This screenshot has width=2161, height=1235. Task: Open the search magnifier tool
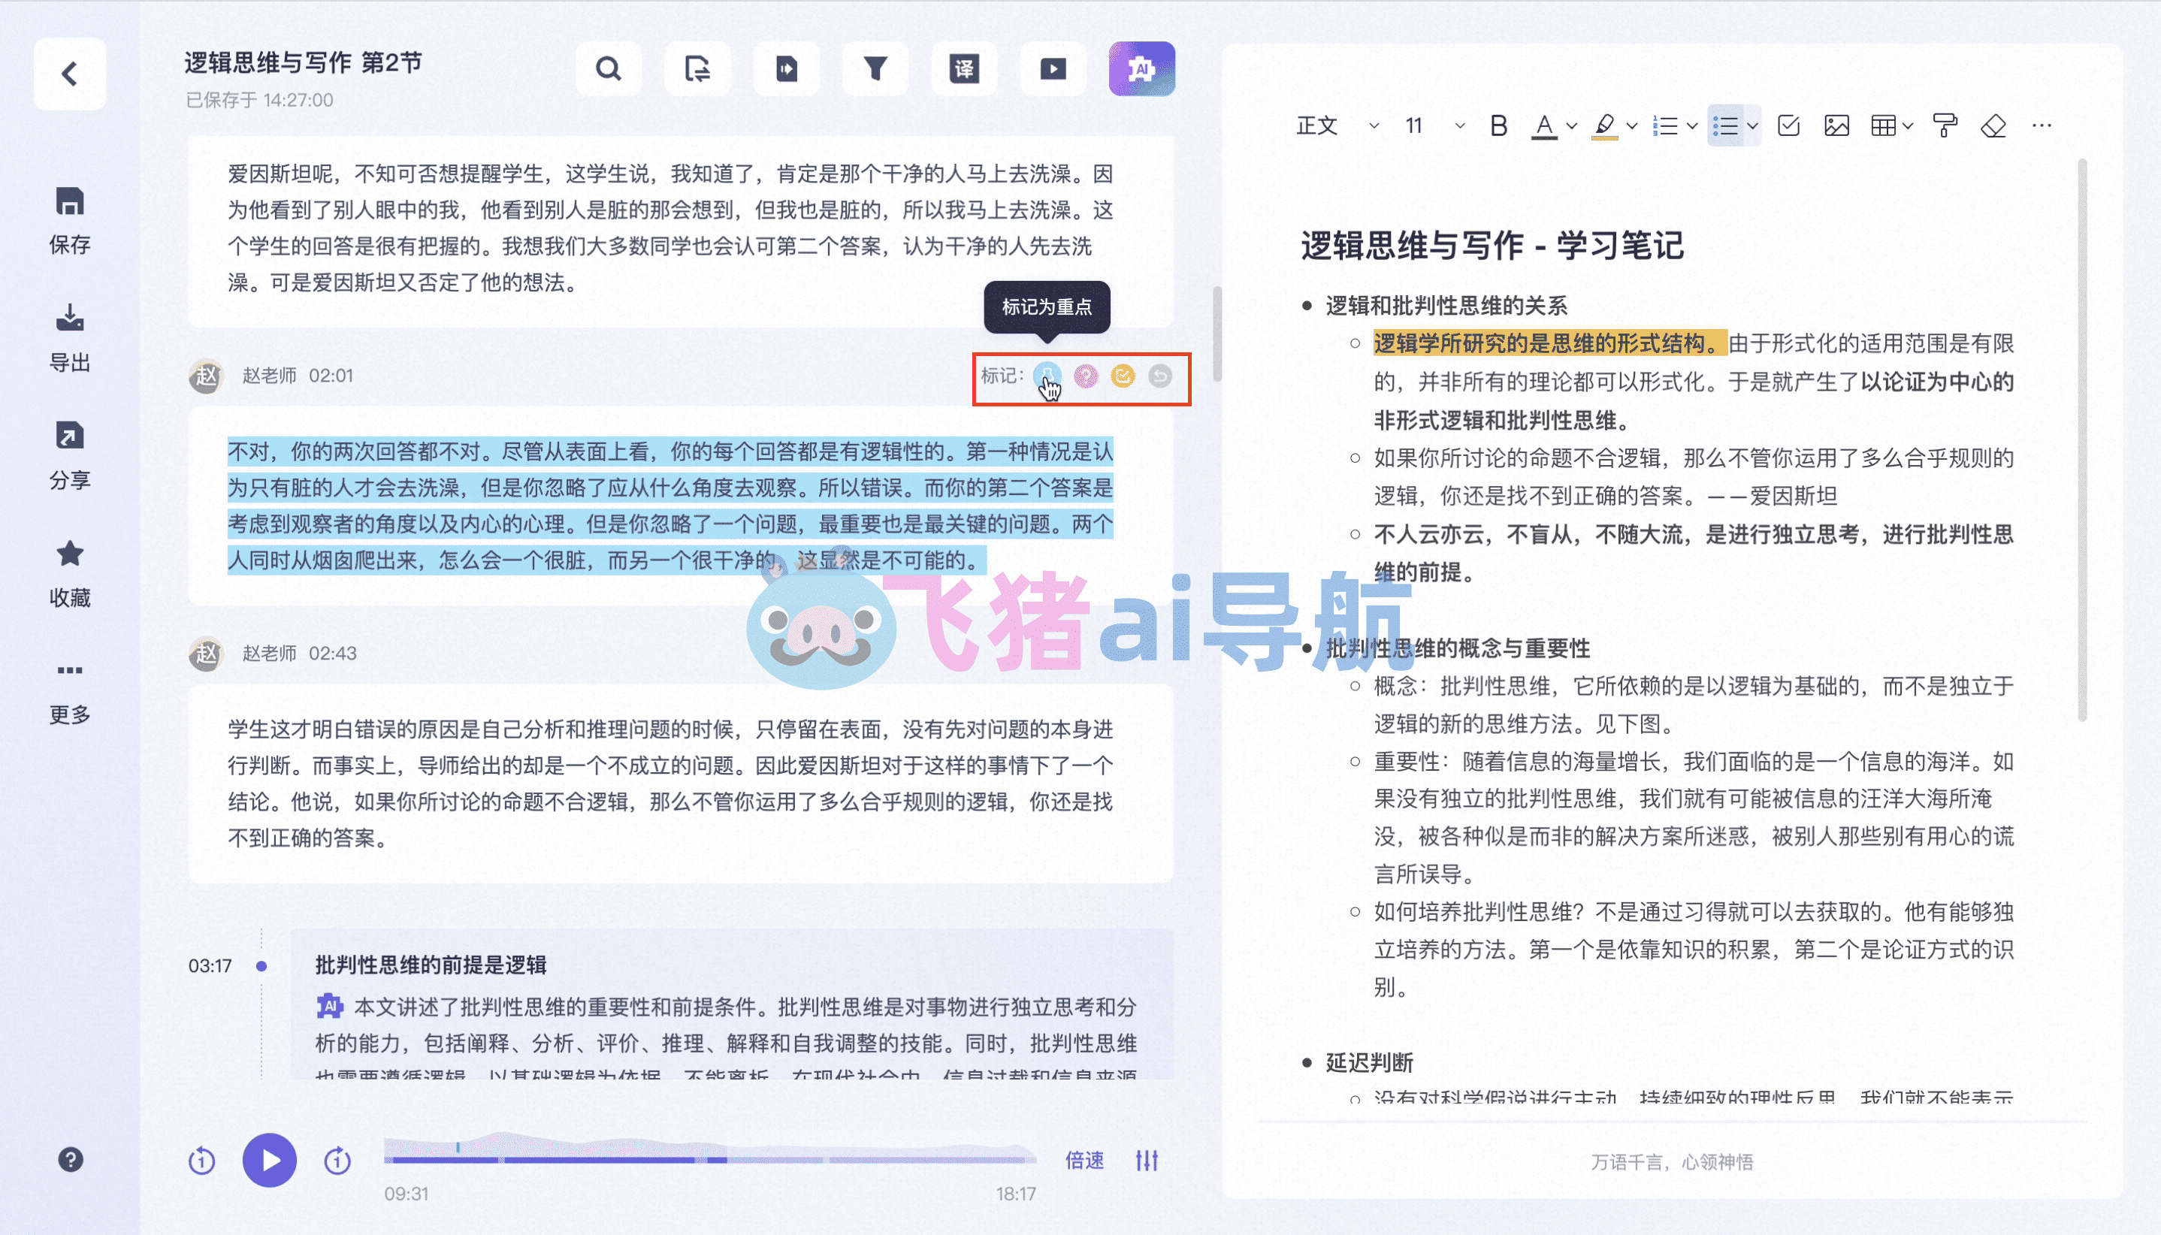coord(609,68)
